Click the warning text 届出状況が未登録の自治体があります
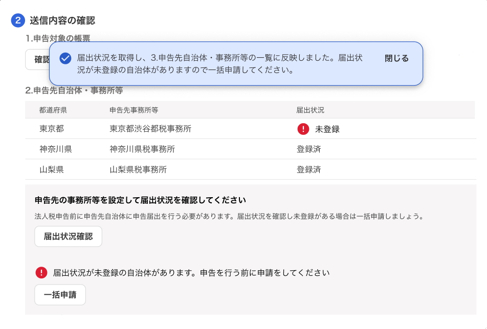The width and height of the screenshot is (487, 329). pos(191,273)
